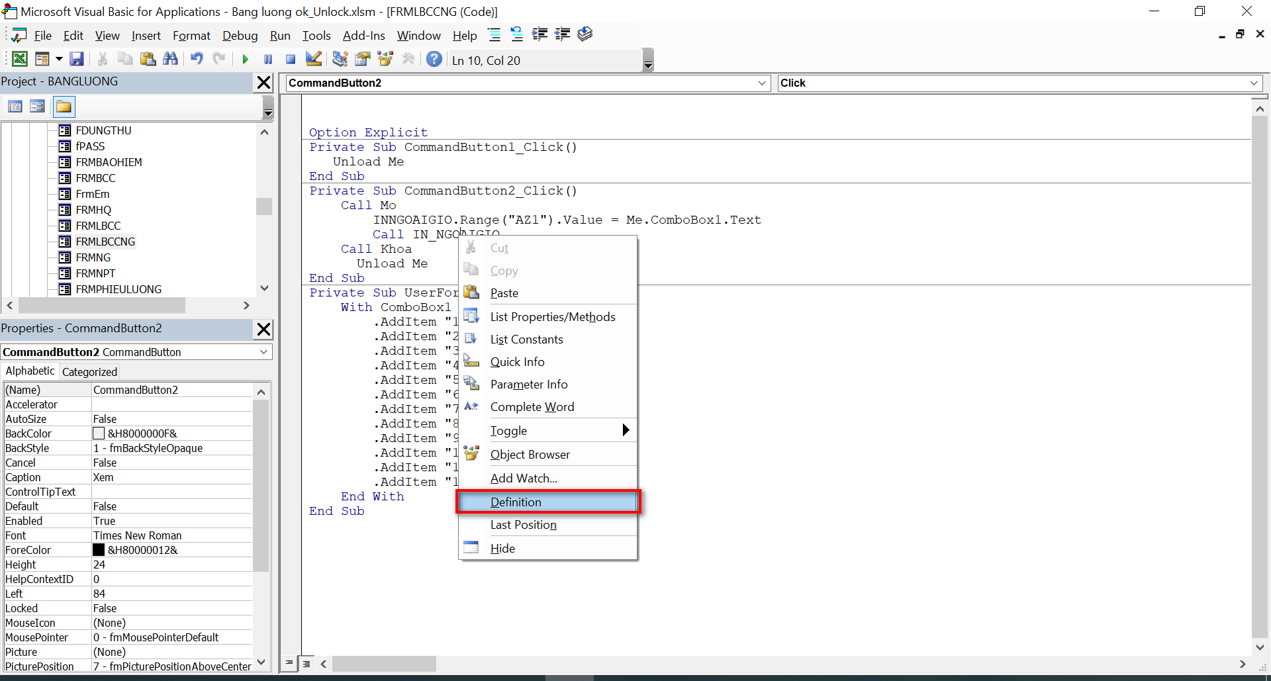Image resolution: width=1271 pixels, height=681 pixels.
Task: Click the Find binoculars icon
Action: pyautogui.click(x=170, y=60)
